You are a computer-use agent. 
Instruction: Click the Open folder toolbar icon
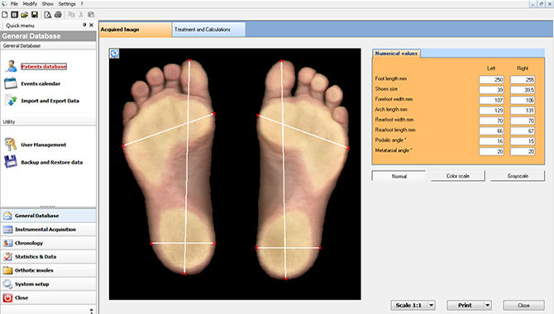coord(24,15)
